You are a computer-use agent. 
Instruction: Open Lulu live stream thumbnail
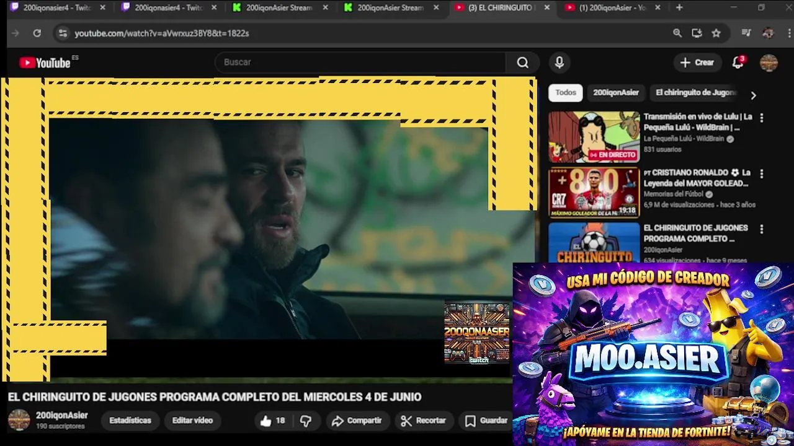pos(594,137)
